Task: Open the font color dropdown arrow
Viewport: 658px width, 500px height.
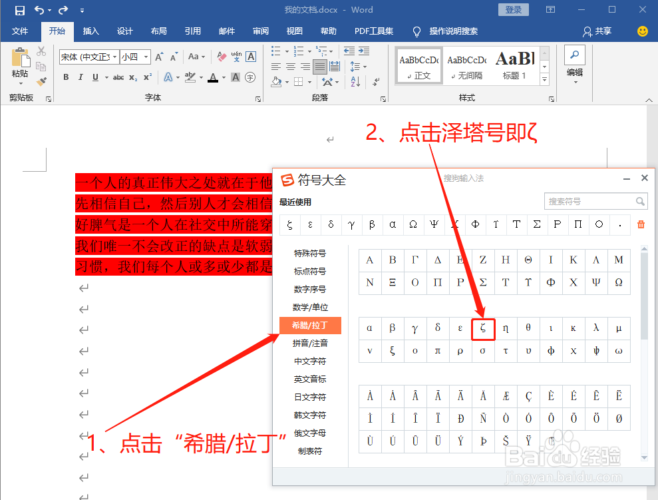Action: (224, 77)
